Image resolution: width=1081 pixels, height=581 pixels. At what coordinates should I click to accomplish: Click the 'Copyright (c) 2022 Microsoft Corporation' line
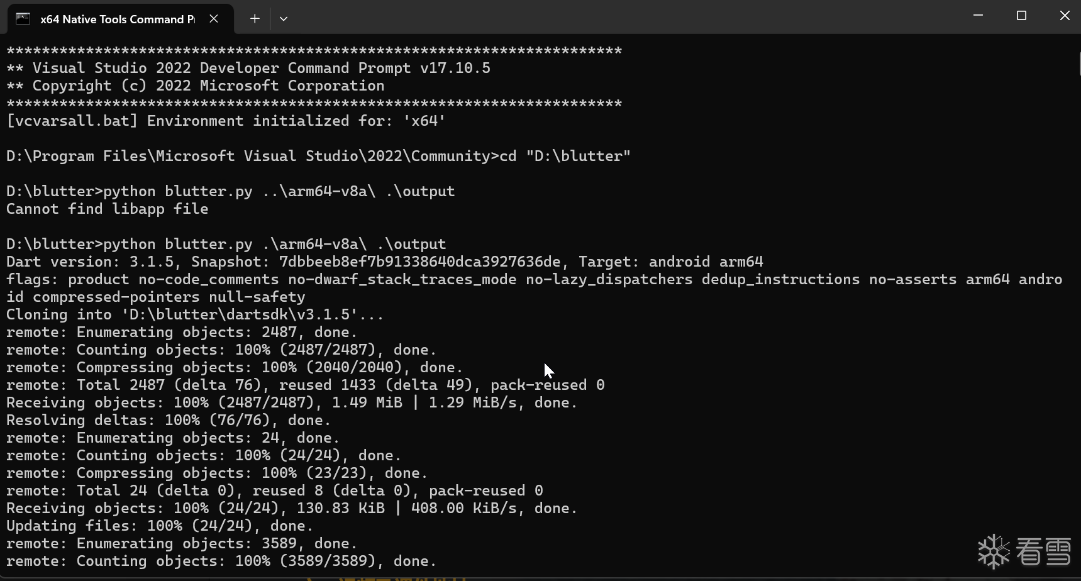pos(208,86)
